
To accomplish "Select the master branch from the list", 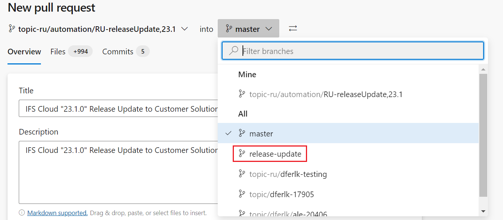I will click(x=261, y=133).
